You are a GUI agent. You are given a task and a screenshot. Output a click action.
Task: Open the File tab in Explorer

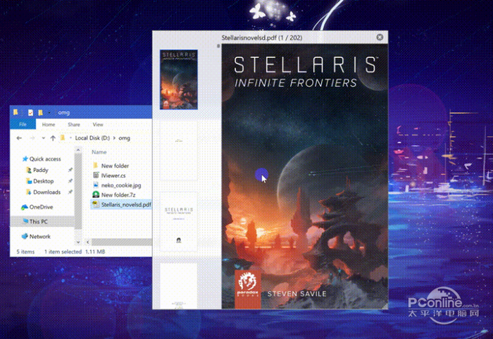pos(23,124)
